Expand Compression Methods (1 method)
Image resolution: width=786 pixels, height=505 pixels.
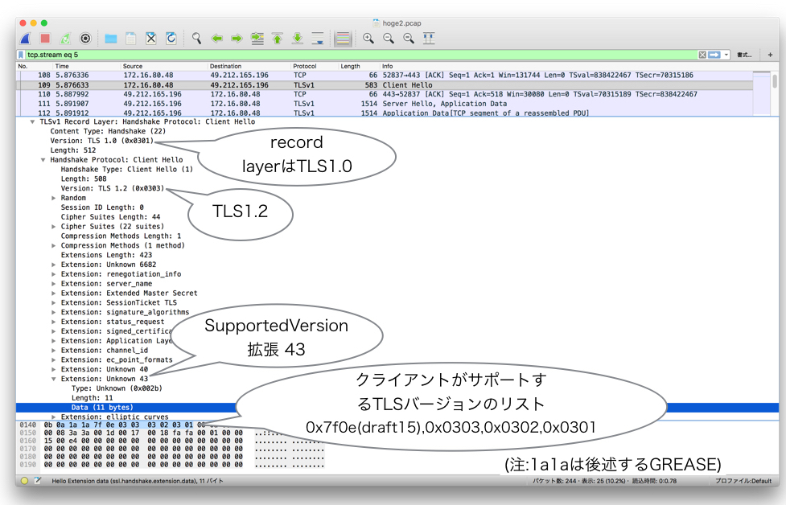point(54,245)
